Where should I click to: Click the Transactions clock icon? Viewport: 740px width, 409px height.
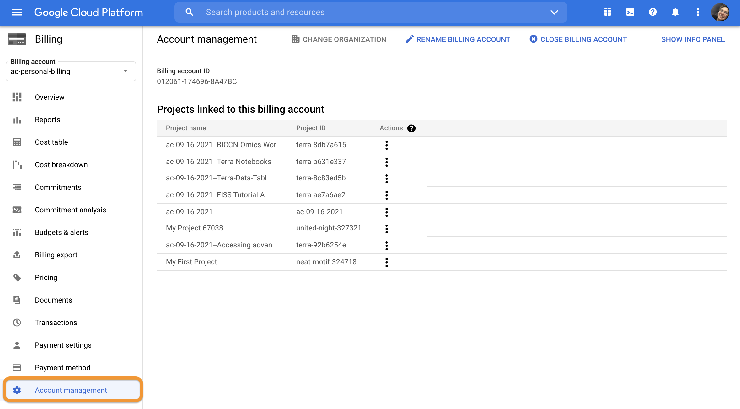(17, 323)
